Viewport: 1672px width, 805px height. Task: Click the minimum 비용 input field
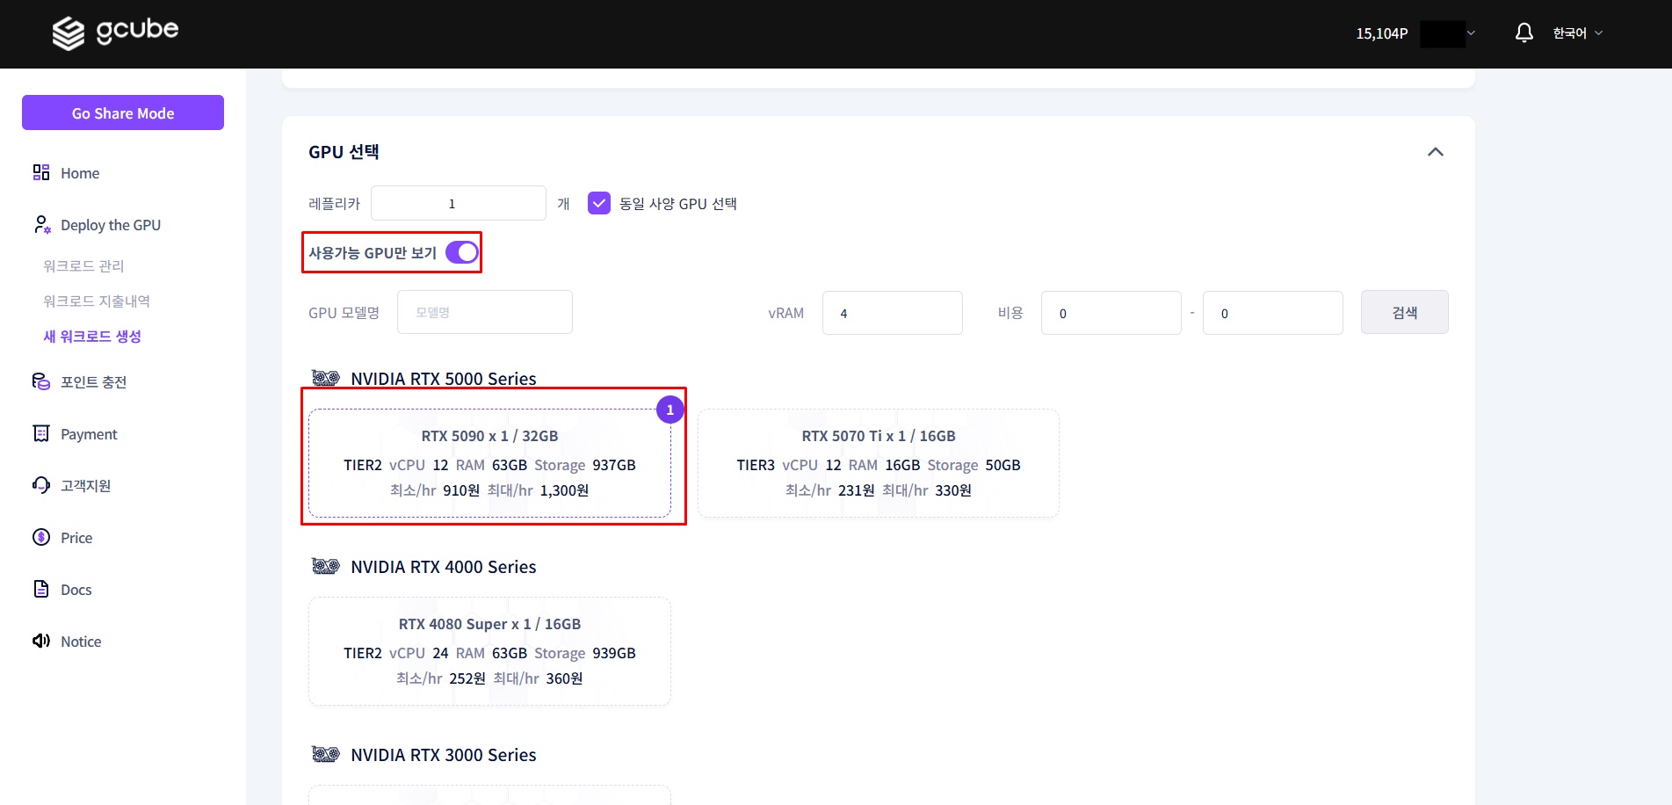[1111, 313]
